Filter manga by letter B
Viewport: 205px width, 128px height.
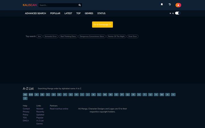tap(42, 94)
